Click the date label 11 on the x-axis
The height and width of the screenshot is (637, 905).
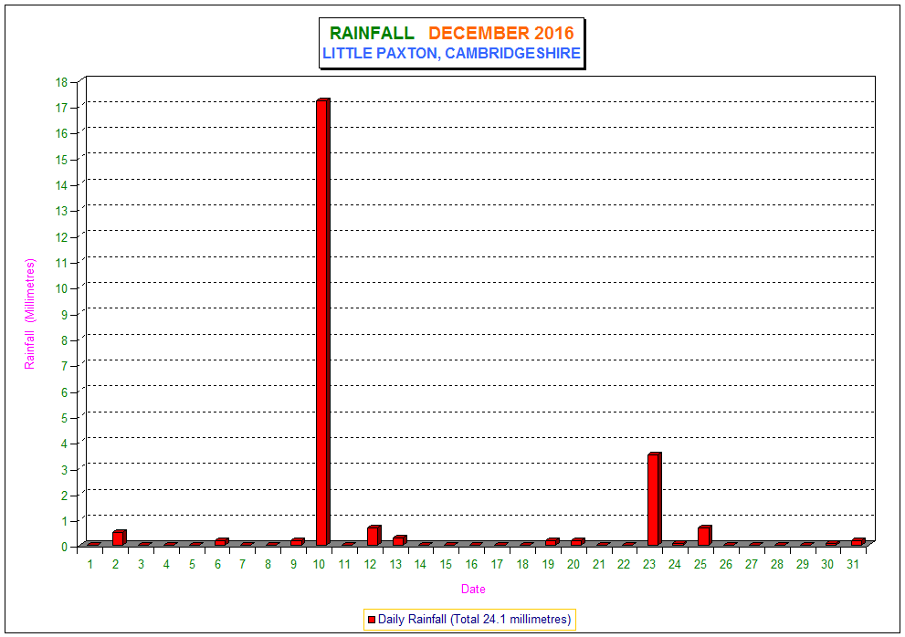pos(344,564)
